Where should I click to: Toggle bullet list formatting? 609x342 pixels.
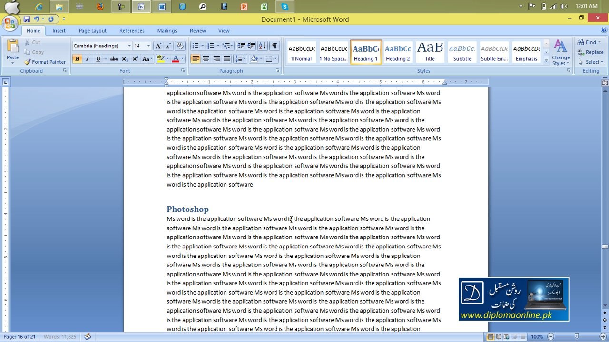pyautogui.click(x=195, y=46)
